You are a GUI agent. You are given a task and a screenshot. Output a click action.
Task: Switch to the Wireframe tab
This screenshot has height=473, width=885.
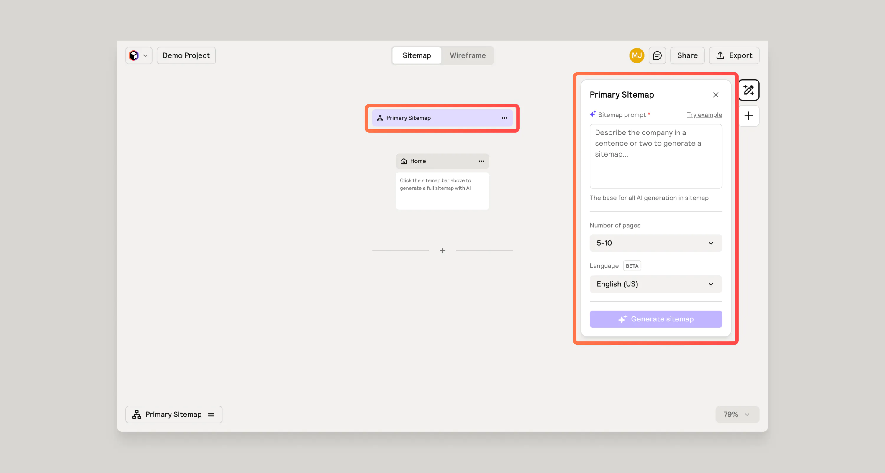pos(468,55)
